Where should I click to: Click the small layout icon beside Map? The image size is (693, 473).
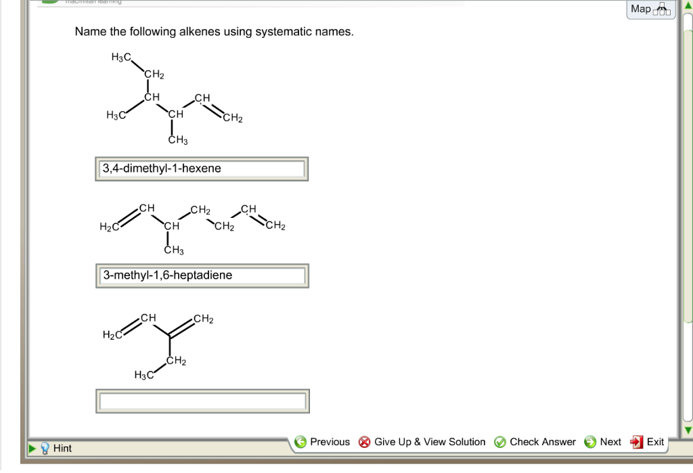coord(661,10)
